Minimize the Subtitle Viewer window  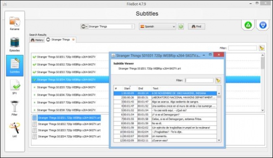coord(204,55)
